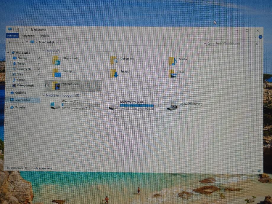The width and height of the screenshot is (272, 204).
Task: Click the search magnifier icon
Action: (257, 44)
